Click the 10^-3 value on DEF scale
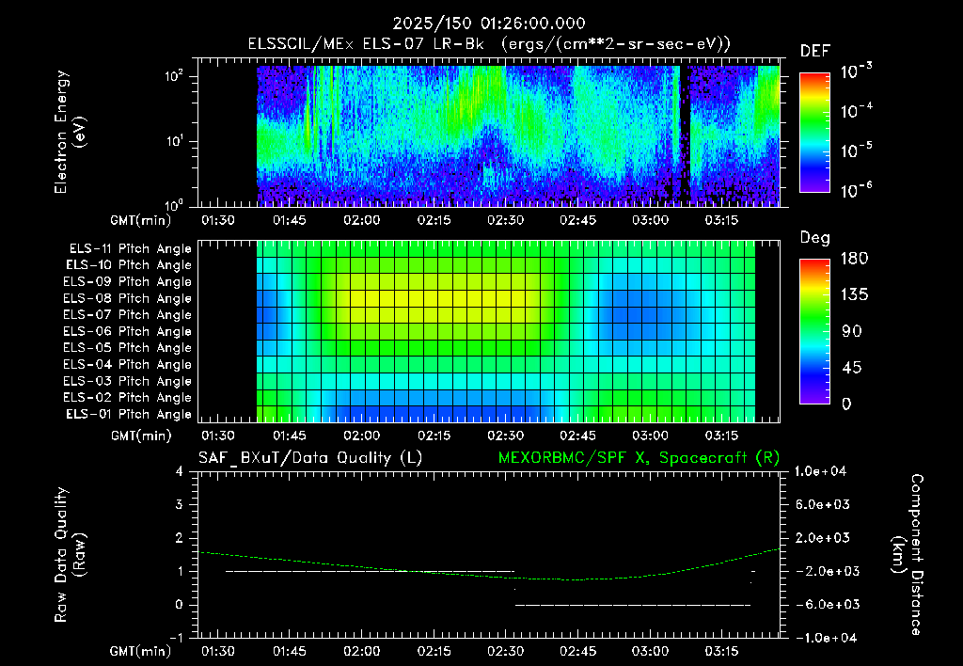The image size is (963, 666). tap(856, 71)
